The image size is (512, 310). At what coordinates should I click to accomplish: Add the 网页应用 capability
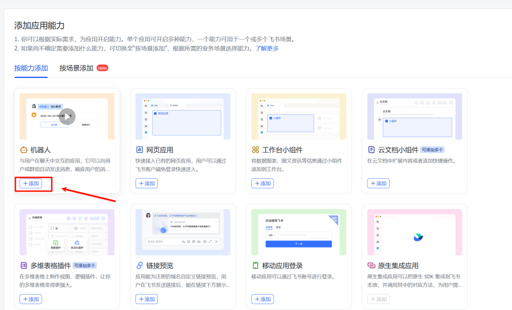click(147, 183)
